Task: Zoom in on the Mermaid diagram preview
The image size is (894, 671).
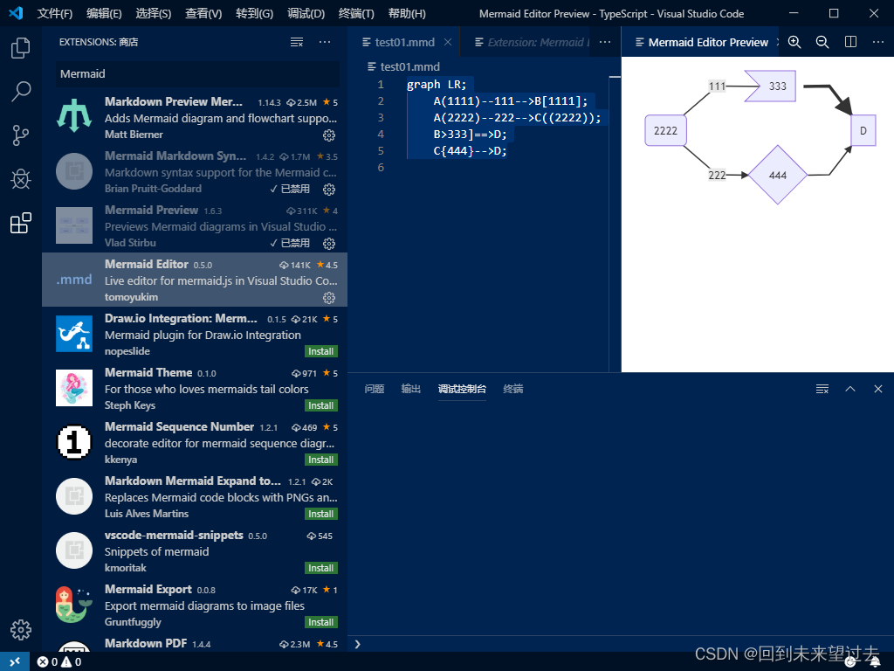Action: tap(794, 41)
